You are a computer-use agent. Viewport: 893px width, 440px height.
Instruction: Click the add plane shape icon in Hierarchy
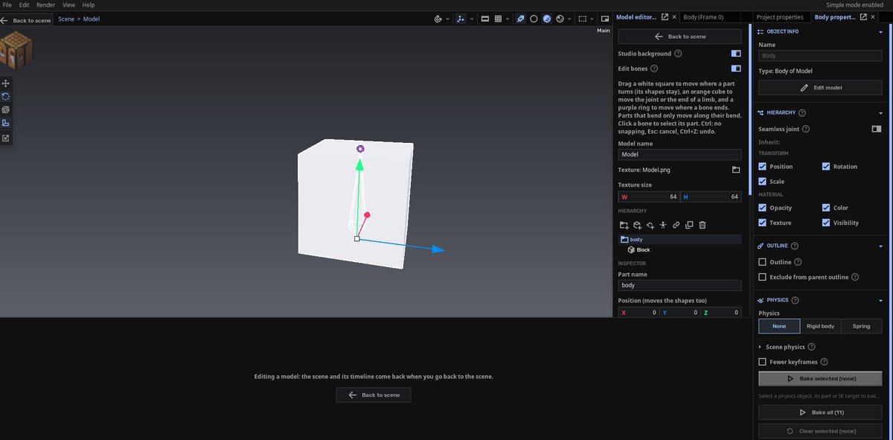click(650, 225)
